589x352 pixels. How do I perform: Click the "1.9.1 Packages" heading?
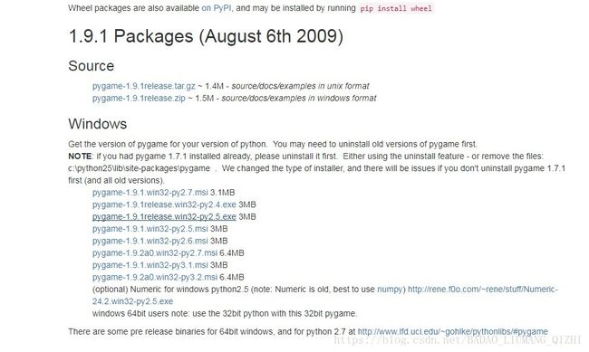click(x=131, y=36)
